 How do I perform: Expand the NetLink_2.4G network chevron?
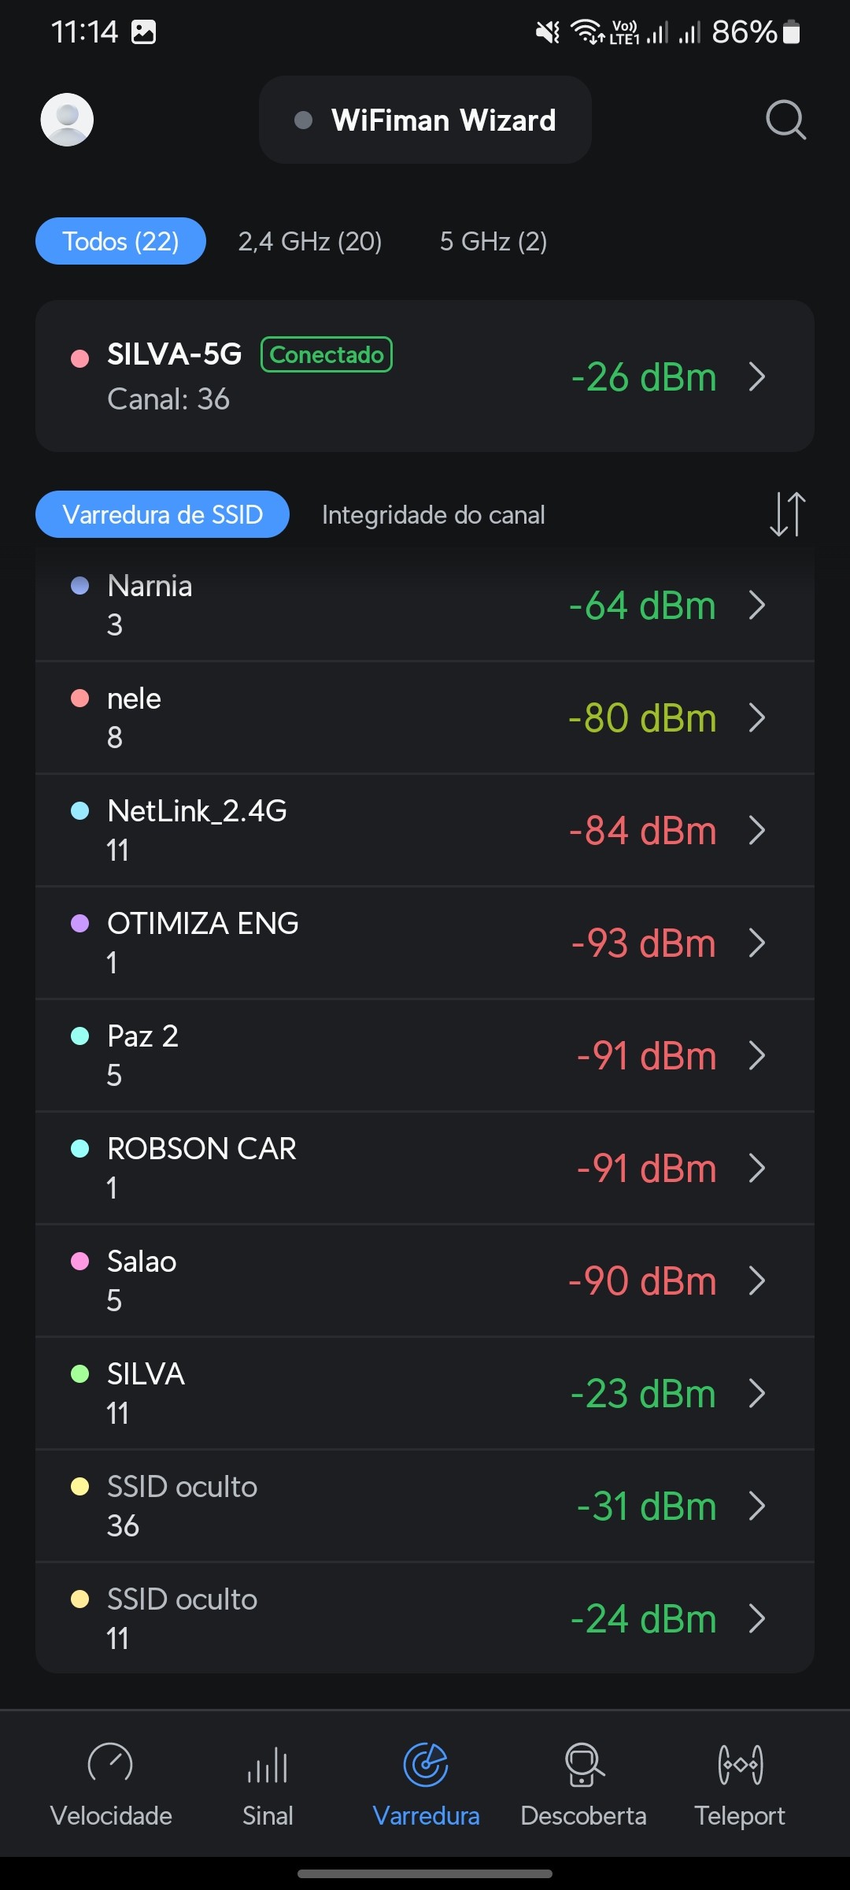pyautogui.click(x=756, y=830)
